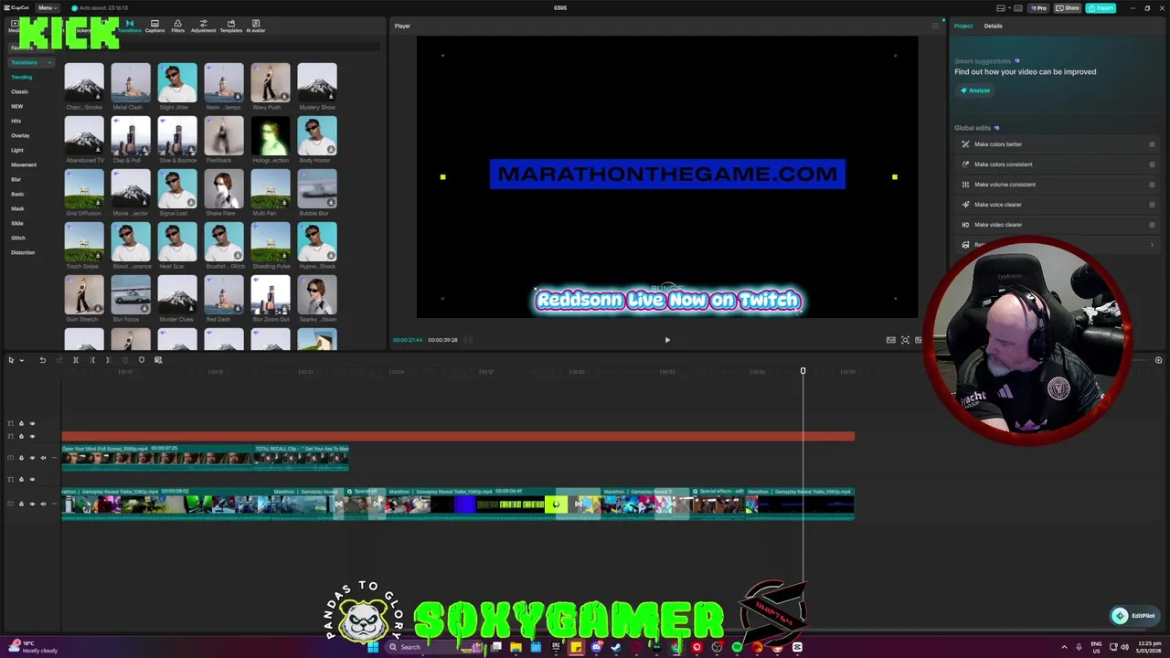Click the trash delete clip icon

point(124,360)
